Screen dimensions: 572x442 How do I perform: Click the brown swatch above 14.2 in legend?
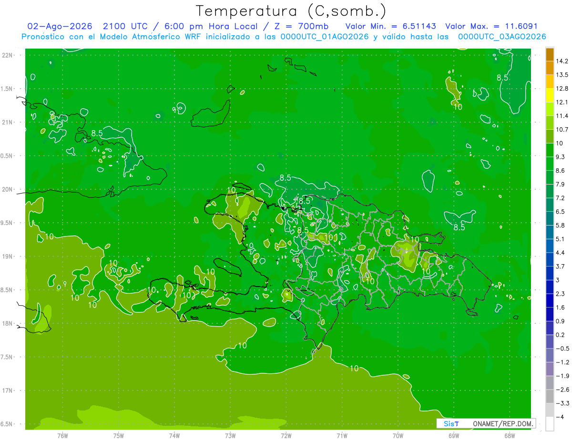tap(550, 54)
